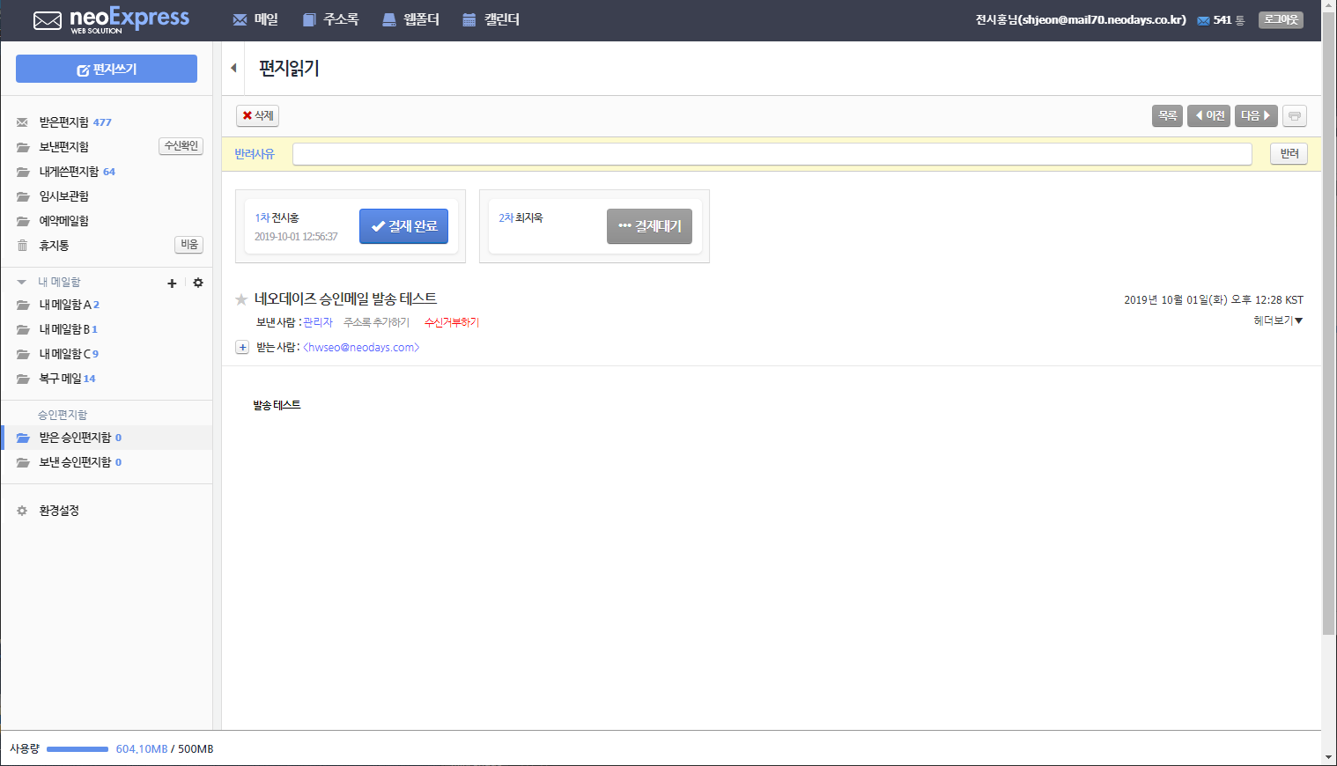Click 수신거부하기 link

coord(452,323)
